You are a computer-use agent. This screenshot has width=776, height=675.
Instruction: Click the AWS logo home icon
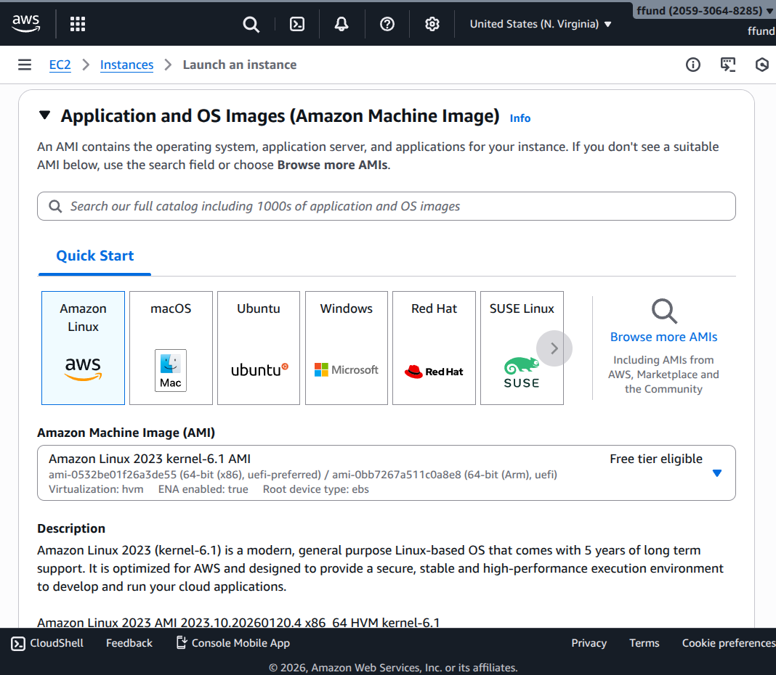(26, 24)
